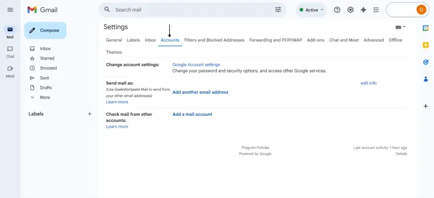Image resolution: width=434 pixels, height=198 pixels.
Task: Open Google Keep side panel icon
Action: 426,45
